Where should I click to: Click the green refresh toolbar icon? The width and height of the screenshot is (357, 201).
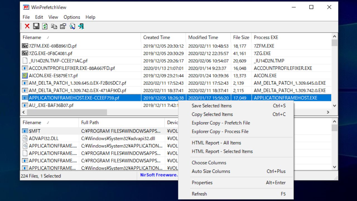point(45,26)
